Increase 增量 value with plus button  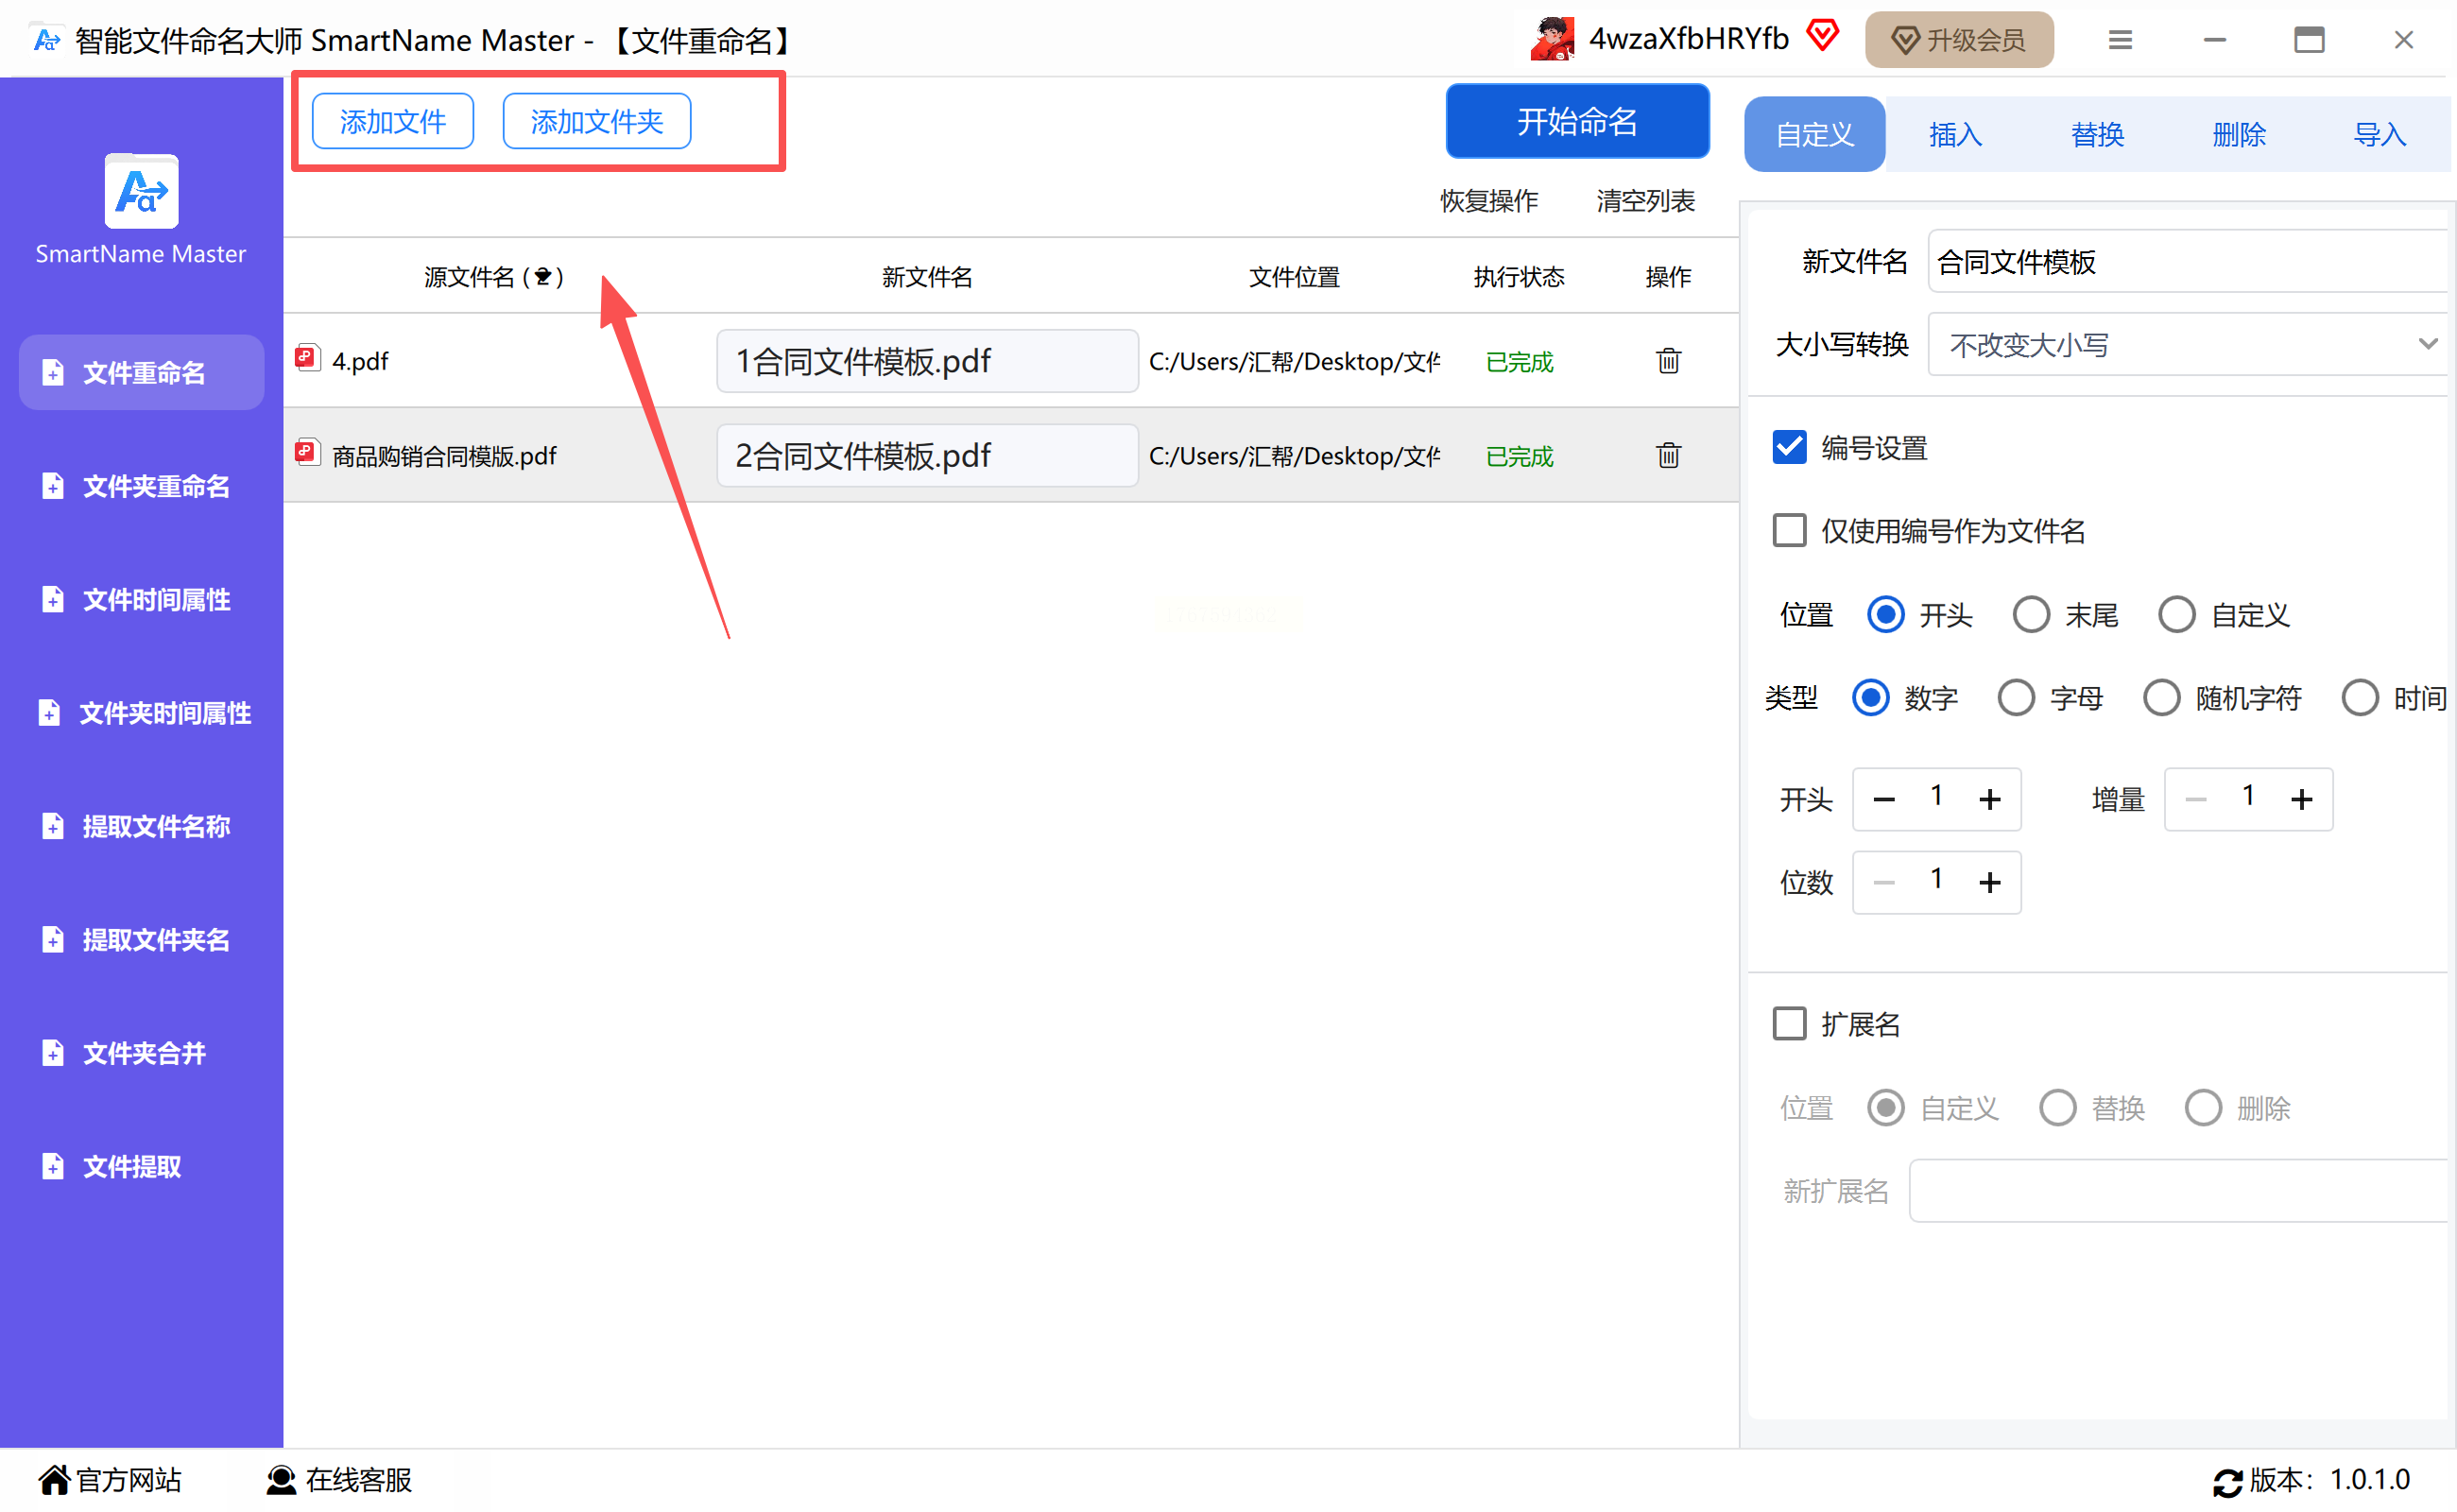2302,800
